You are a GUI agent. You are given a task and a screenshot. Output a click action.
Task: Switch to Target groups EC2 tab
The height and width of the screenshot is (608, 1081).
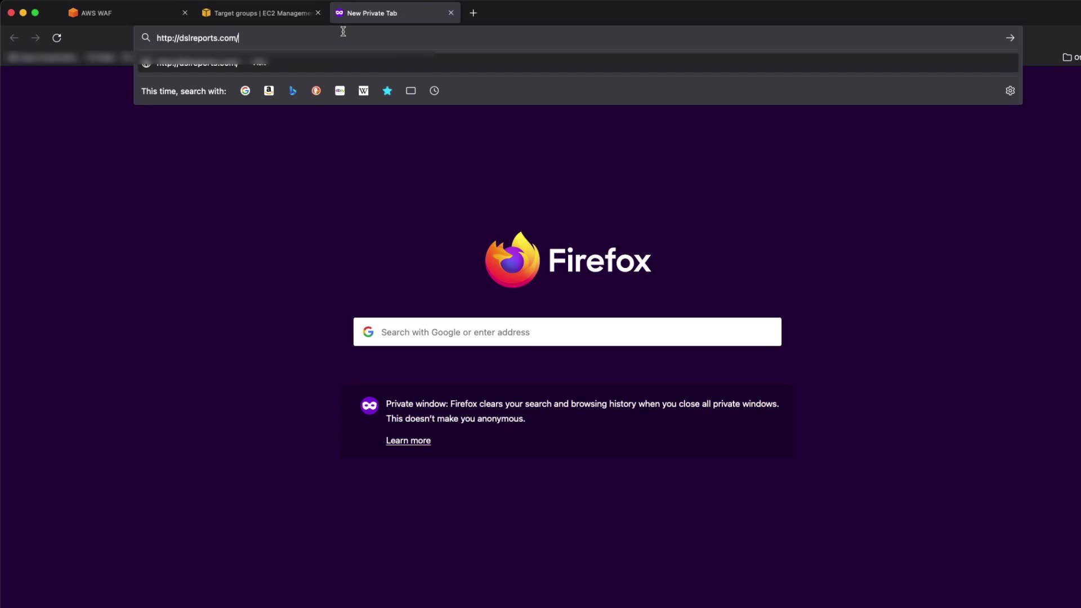click(x=259, y=13)
